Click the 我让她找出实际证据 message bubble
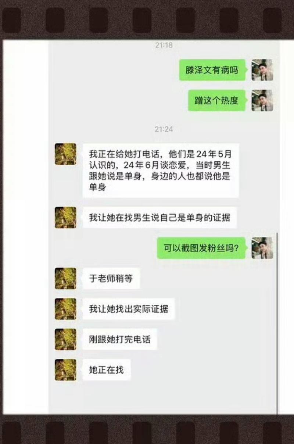The image size is (294, 444). 129,309
